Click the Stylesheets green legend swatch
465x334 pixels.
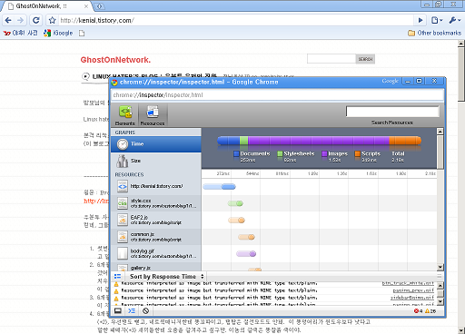coord(280,153)
